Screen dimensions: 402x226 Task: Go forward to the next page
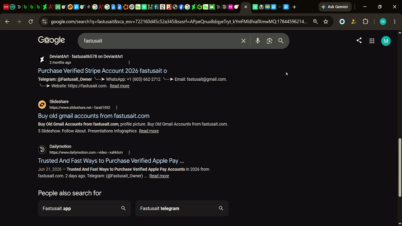(x=19, y=22)
